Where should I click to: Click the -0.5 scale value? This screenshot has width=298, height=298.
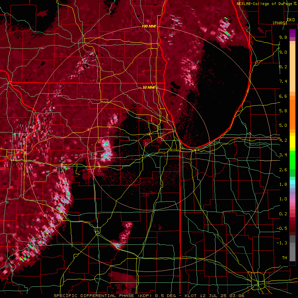tap(282, 228)
